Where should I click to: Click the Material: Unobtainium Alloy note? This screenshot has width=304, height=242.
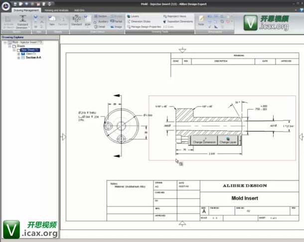tap(130, 187)
